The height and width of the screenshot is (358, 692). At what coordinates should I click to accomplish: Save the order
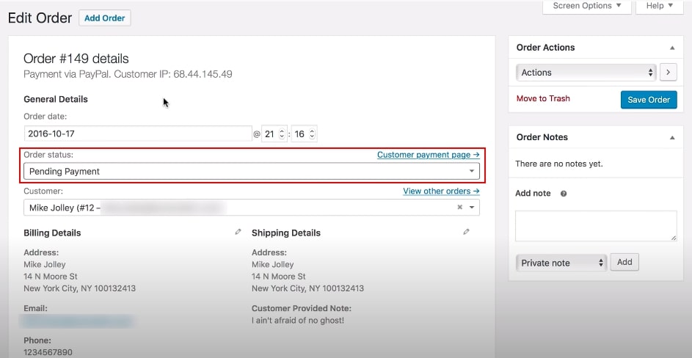pyautogui.click(x=649, y=100)
